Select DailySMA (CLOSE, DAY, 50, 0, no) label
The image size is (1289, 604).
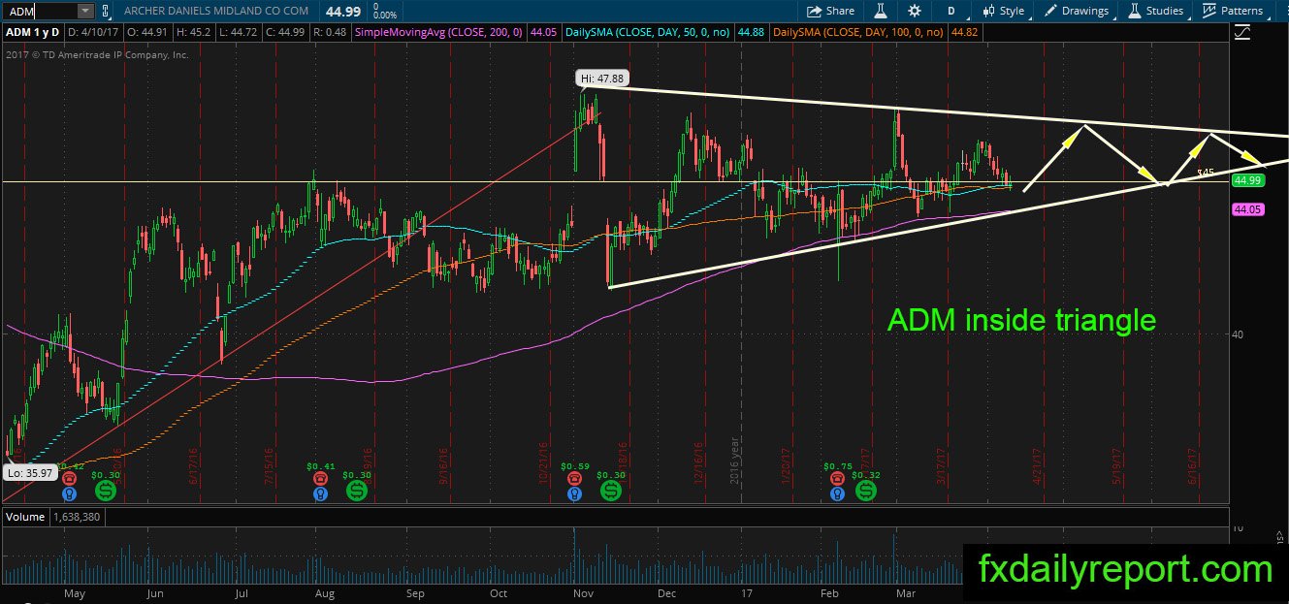[648, 33]
